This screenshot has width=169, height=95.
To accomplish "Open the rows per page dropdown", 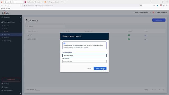I will [37, 89].
